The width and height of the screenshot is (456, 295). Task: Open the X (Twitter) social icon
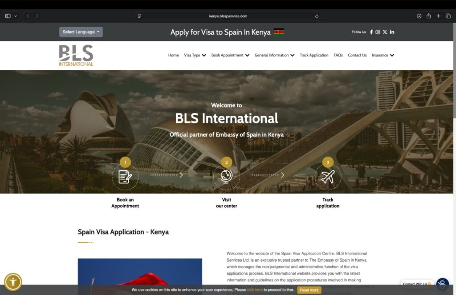point(385,32)
